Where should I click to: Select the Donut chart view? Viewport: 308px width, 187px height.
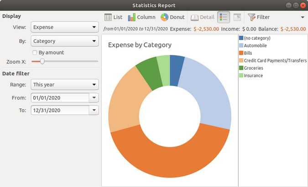point(172,17)
